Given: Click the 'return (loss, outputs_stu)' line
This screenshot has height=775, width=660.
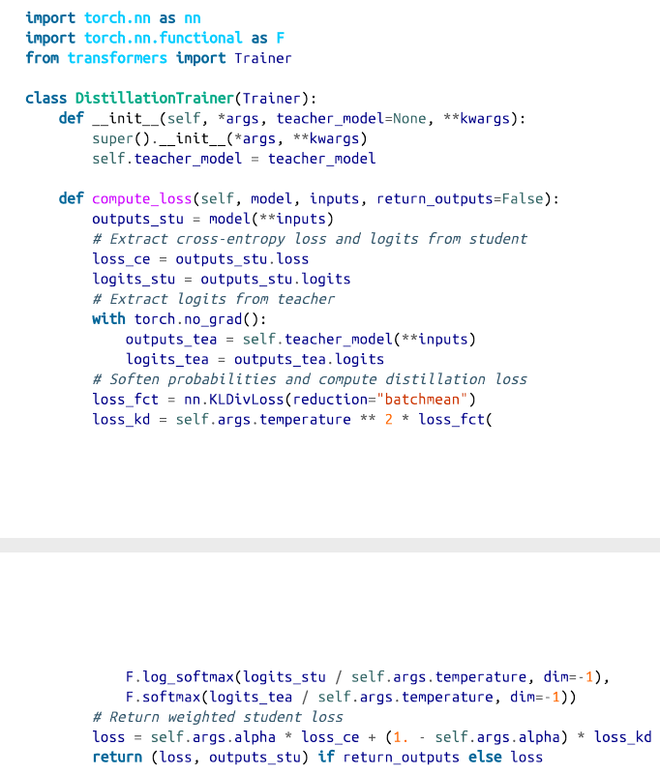Looking at the screenshot, I should coord(317,758).
